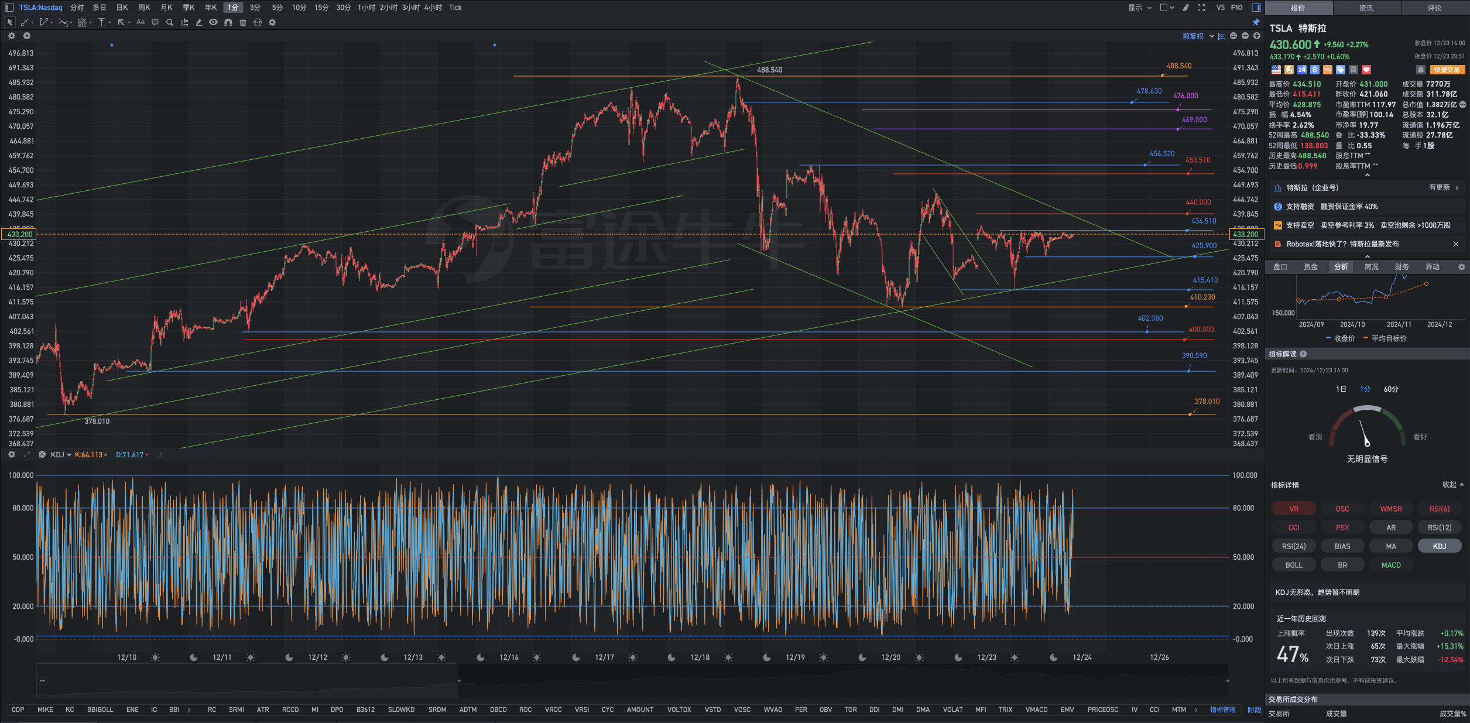This screenshot has width=1470, height=723.
Task: Select the price range measure tool
Action: point(102,22)
